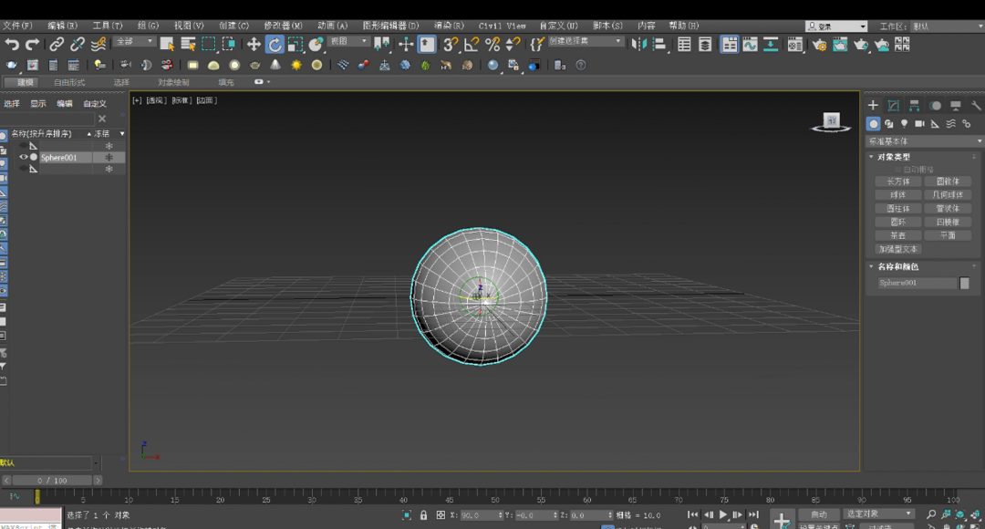
Task: Click the Render Setup teapot icon
Action: [x=819, y=44]
